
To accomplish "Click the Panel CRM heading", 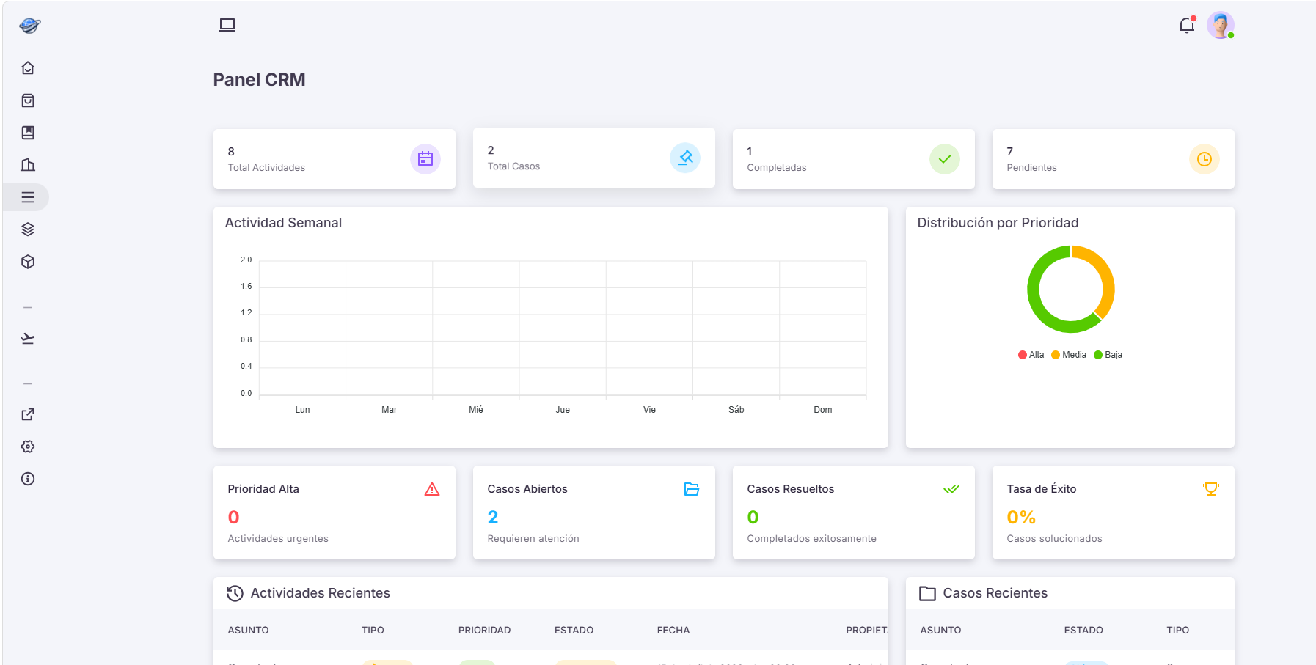I will point(259,80).
